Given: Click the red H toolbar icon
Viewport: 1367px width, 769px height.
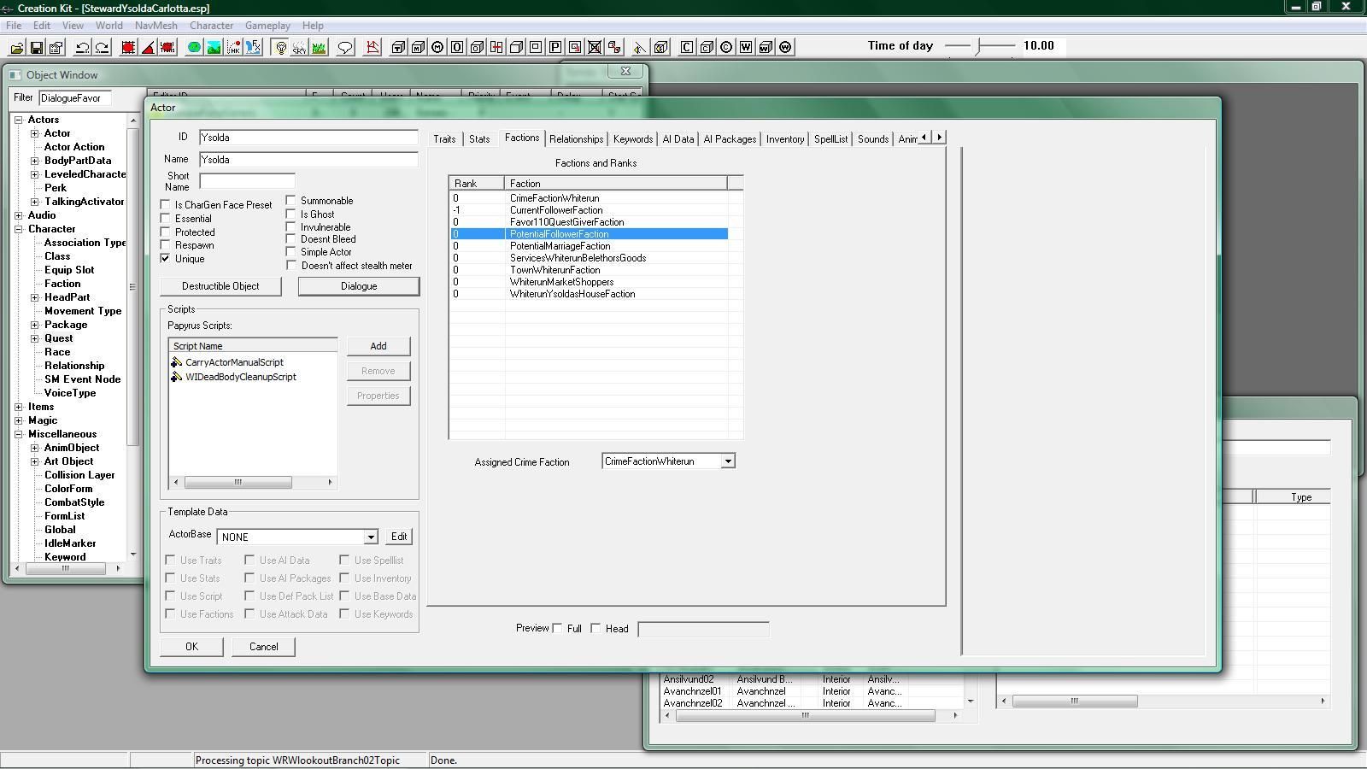Looking at the screenshot, I should point(496,47).
